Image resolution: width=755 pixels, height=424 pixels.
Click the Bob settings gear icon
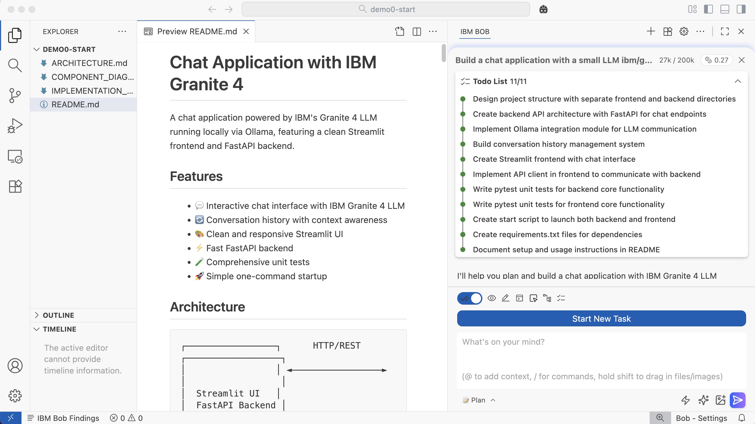click(684, 31)
